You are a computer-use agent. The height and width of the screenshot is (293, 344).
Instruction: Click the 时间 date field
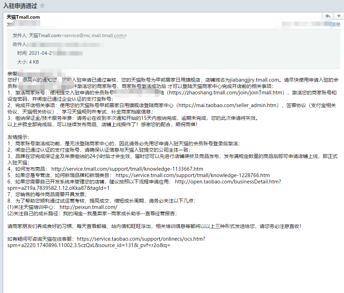[x=50, y=53]
